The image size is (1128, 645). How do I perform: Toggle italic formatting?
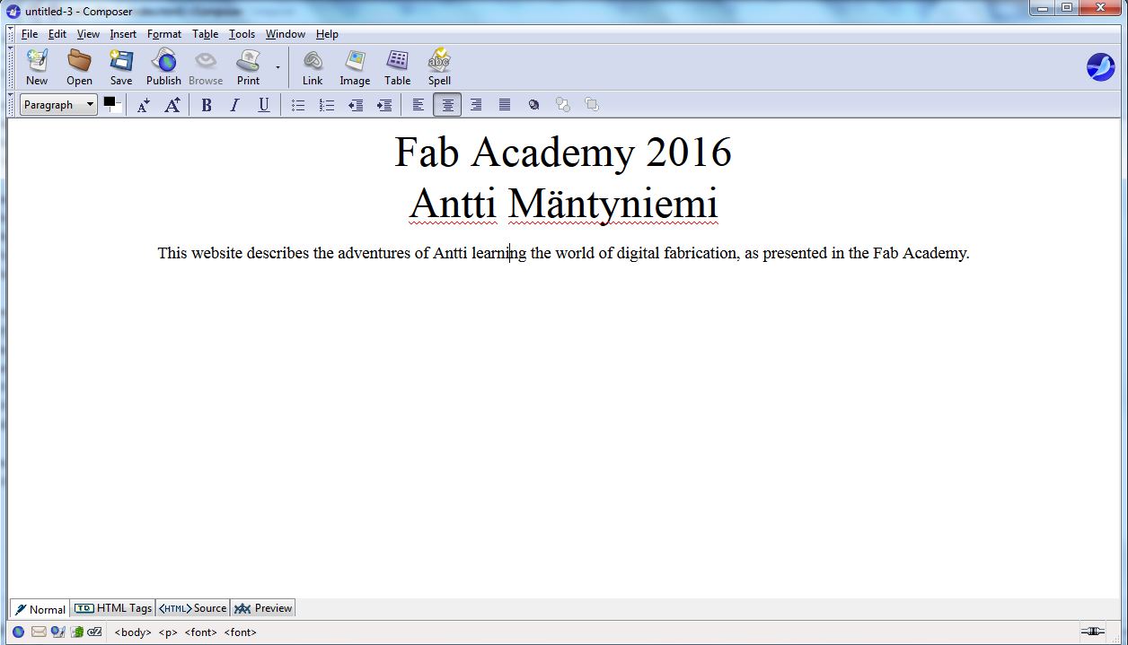(x=235, y=105)
